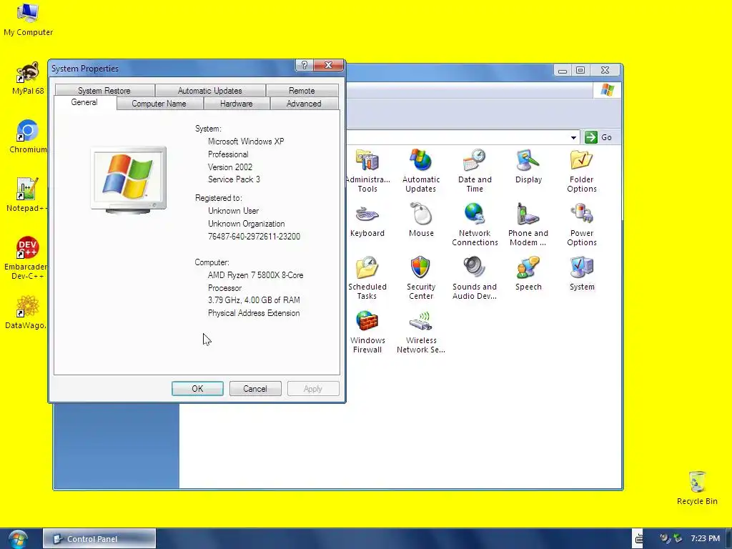Image resolution: width=732 pixels, height=549 pixels.
Task: Open Network Connections
Action: pos(475,224)
